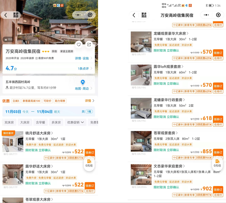The width and height of the screenshot is (226, 203).
Task: Toggle the 大床房 filter chip
Action: click(25, 122)
